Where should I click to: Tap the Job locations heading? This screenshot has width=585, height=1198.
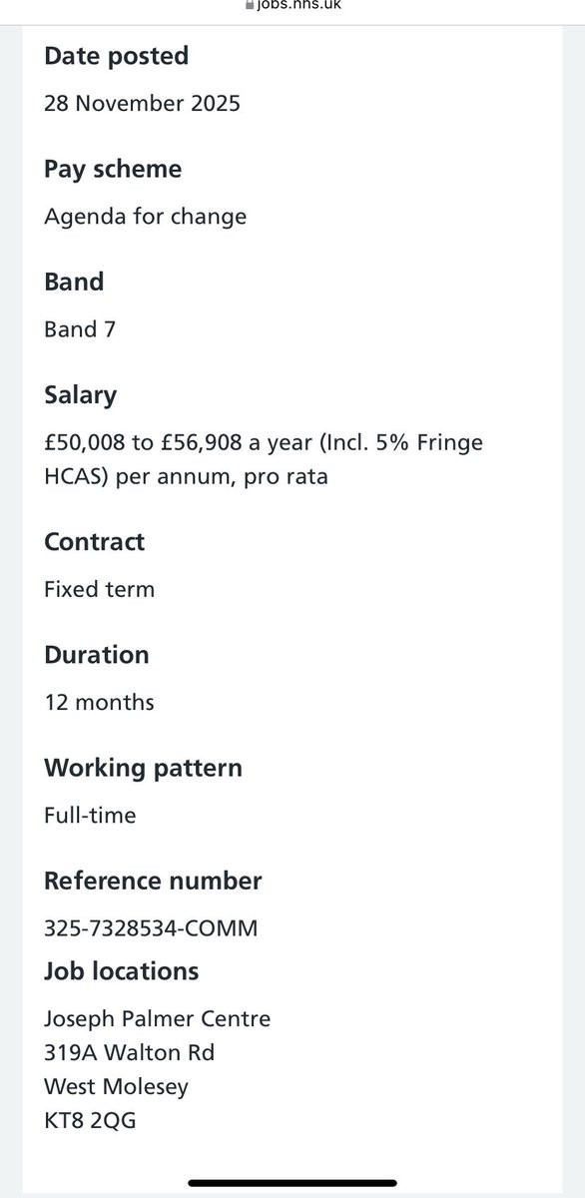point(121,971)
